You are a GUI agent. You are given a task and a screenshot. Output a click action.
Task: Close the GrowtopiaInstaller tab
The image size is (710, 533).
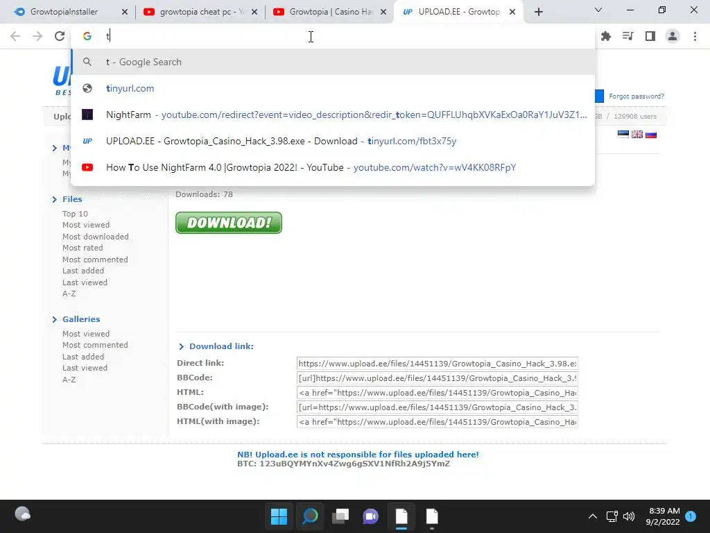click(125, 12)
